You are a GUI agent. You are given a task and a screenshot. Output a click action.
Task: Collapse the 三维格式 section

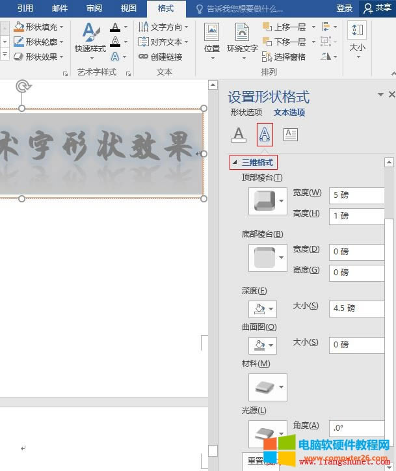[235, 162]
